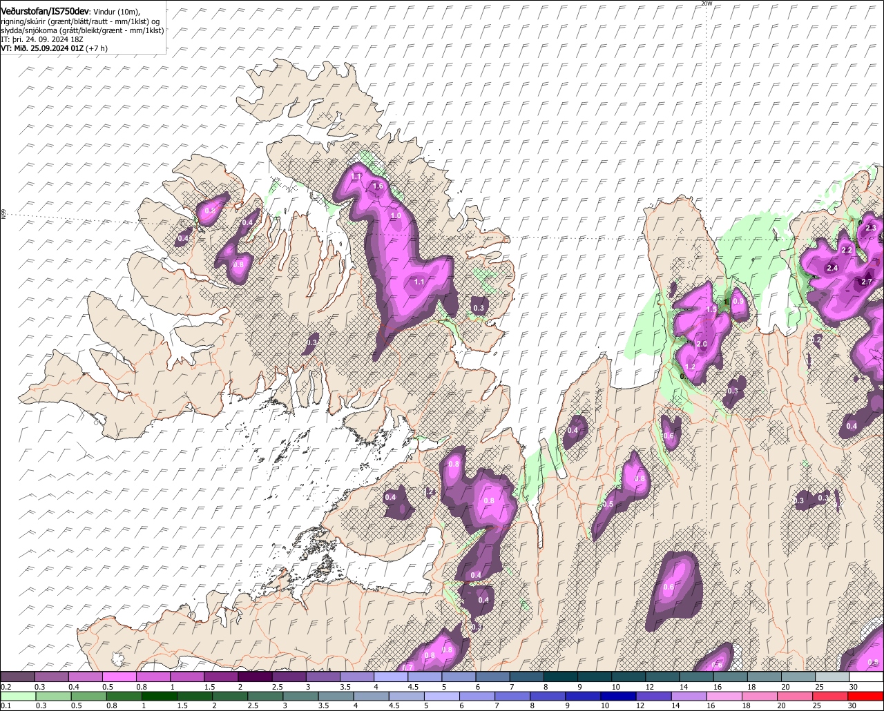Click the (+7 h) forecast offset text

pyautogui.click(x=97, y=48)
